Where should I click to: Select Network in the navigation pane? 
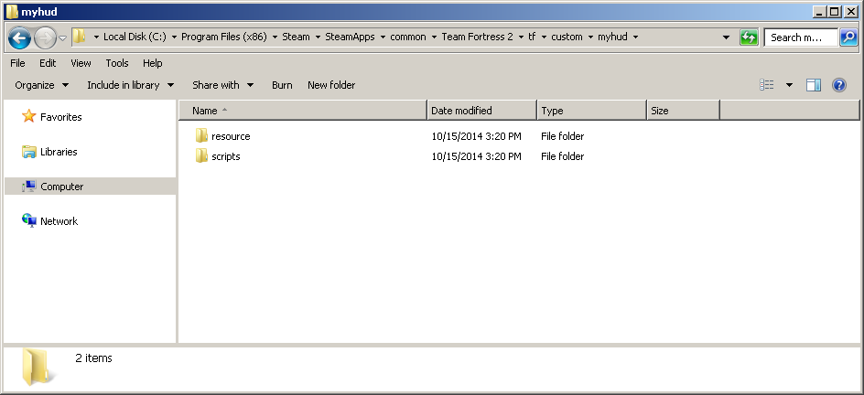pyautogui.click(x=59, y=221)
